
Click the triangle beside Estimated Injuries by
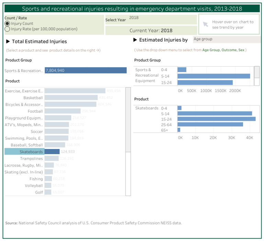pyautogui.click(x=135, y=40)
